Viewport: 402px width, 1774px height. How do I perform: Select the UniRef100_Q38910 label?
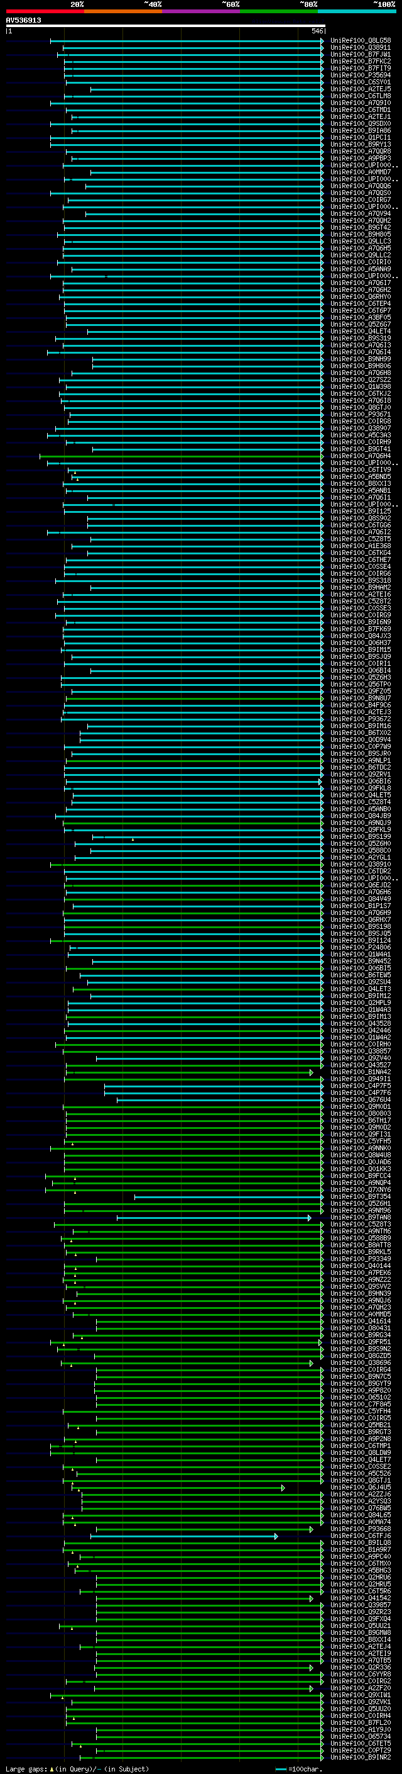(x=361, y=864)
